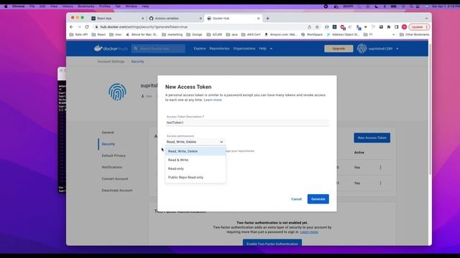Open the Other Bookmarks folder

(415, 34)
